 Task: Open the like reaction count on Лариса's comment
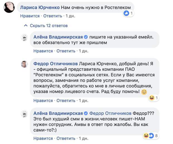[x=129, y=13]
